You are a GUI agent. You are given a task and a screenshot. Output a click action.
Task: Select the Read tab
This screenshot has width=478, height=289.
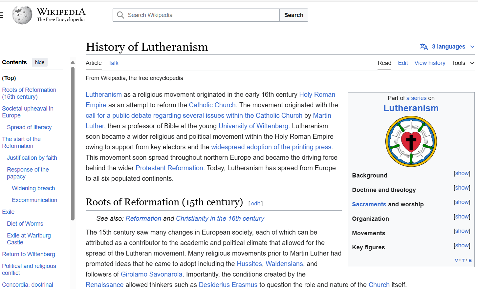point(384,63)
